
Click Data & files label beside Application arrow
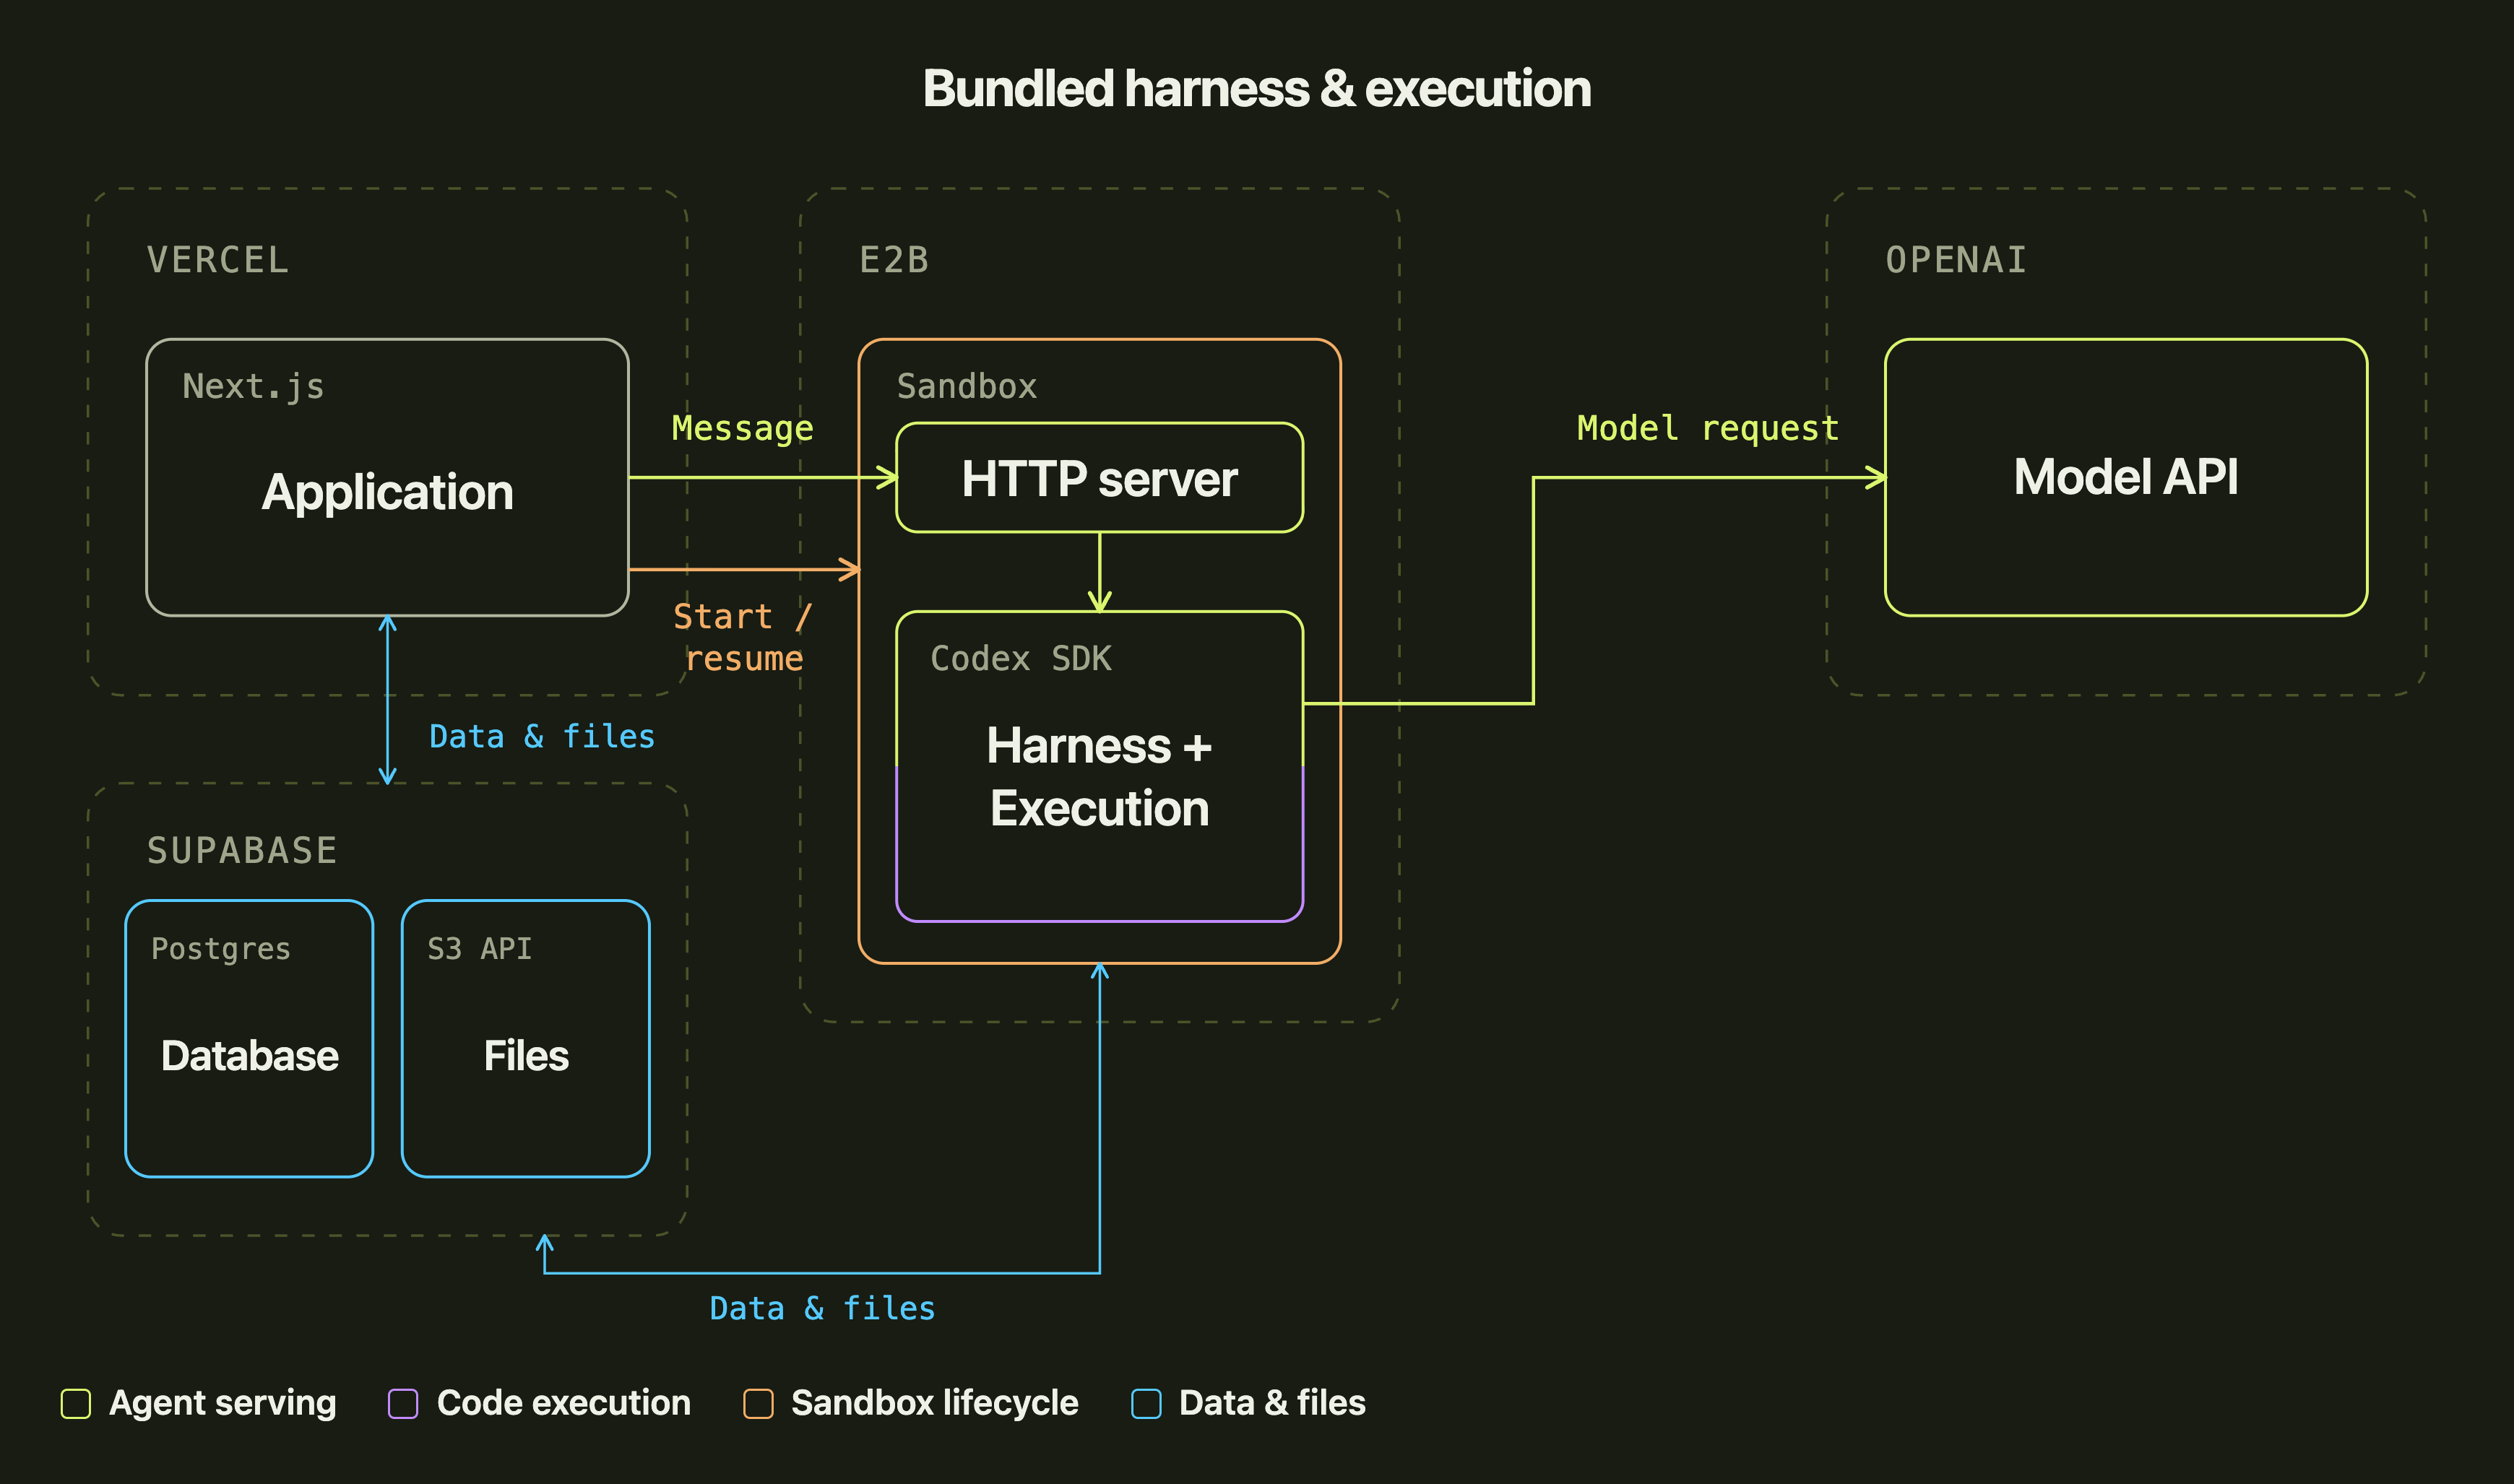point(543,736)
